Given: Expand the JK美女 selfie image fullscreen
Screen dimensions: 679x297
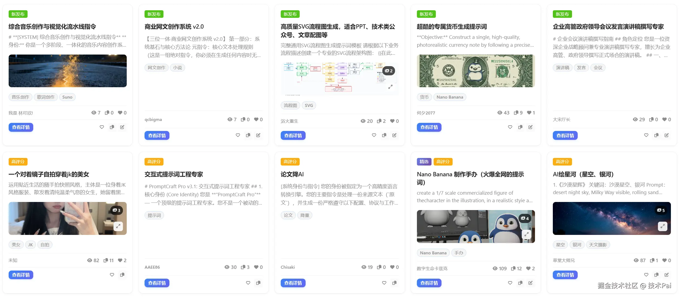Looking at the screenshot, I should click(x=118, y=226).
